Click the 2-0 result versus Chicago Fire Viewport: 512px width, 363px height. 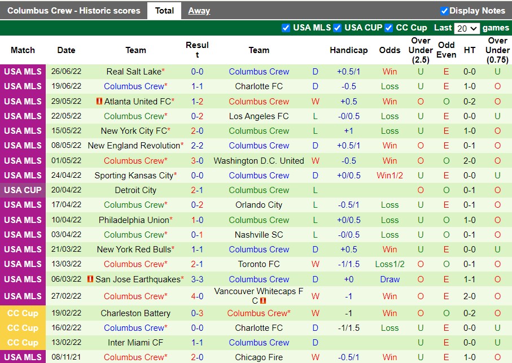197,357
